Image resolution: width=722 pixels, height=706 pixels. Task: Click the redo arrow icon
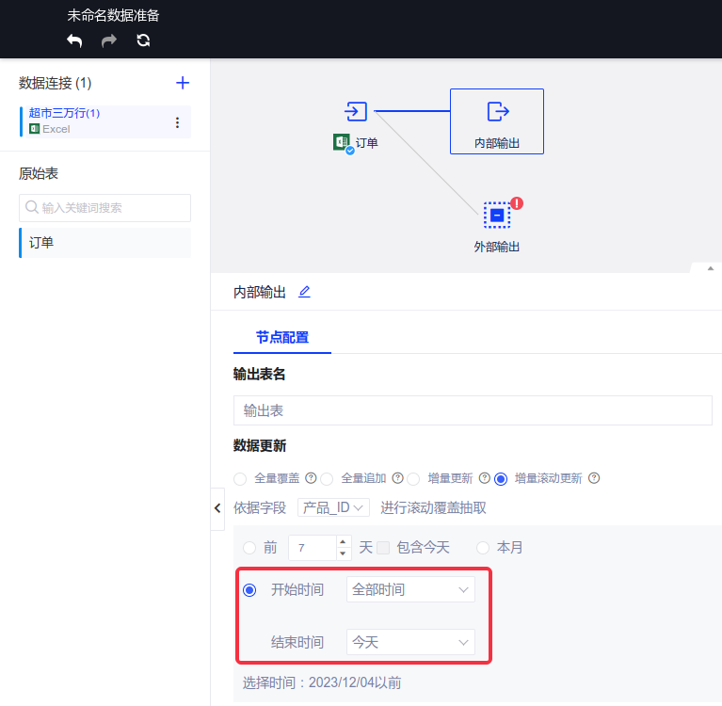click(x=109, y=40)
